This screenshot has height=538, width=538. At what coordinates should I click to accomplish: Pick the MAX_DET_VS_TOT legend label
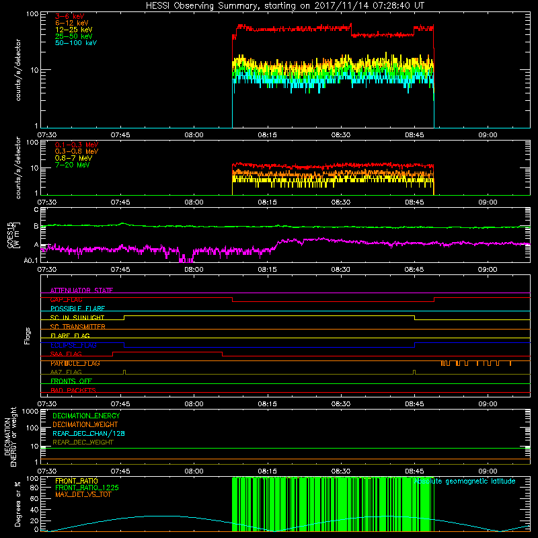pyautogui.click(x=83, y=494)
